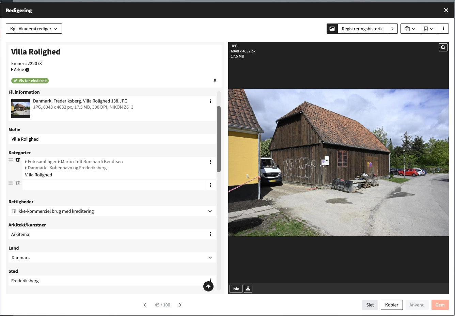Open the three-dot menu for the empty category row

point(210,185)
